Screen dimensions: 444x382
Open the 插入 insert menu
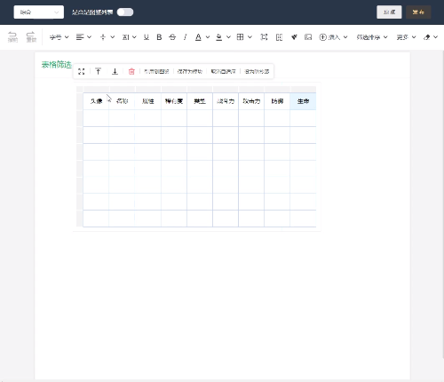pyautogui.click(x=333, y=37)
